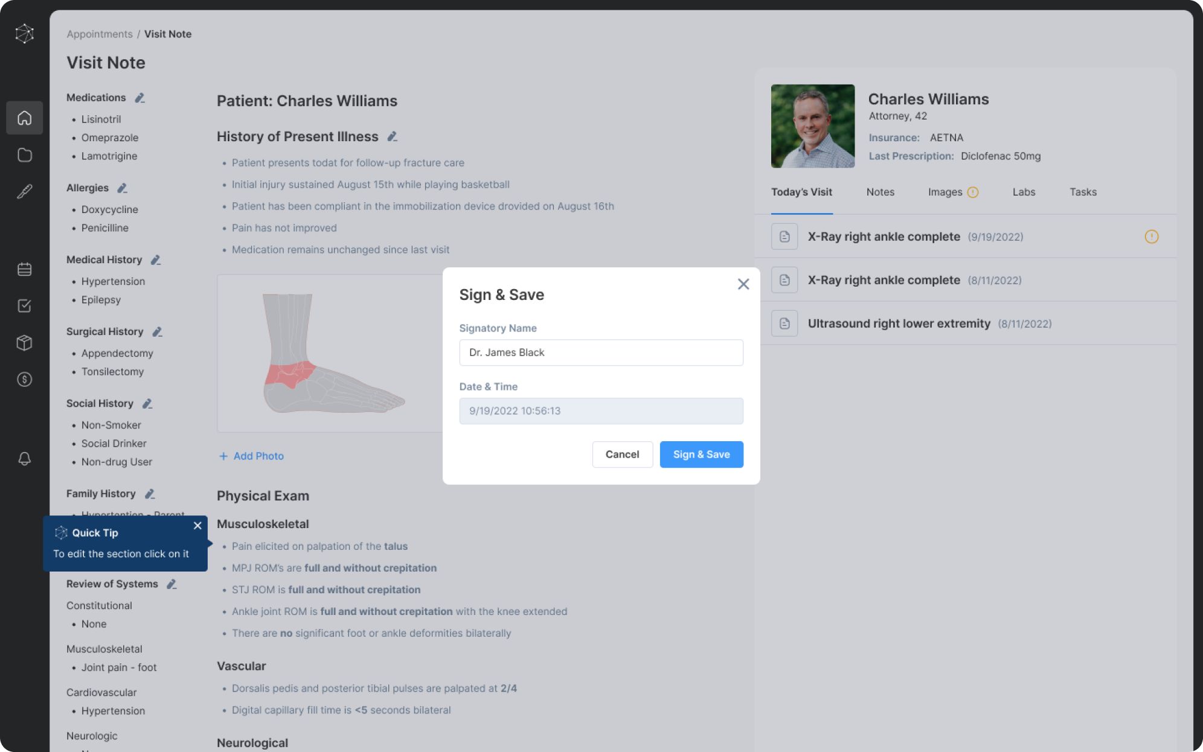Click the warning icon on the 9/19/2022 X-Ray

[x=1151, y=237]
